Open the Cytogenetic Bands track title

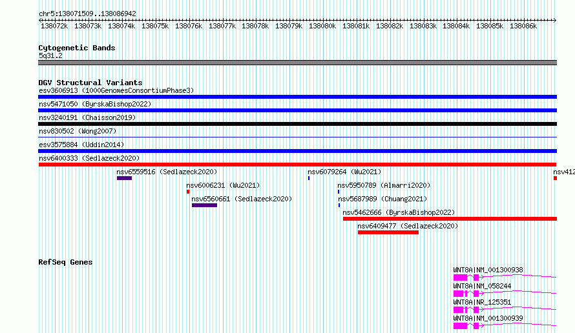click(77, 48)
